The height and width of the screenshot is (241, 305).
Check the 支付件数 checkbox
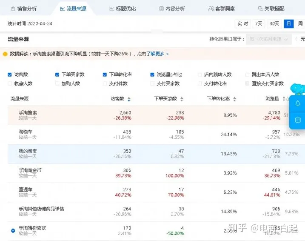click(105, 83)
